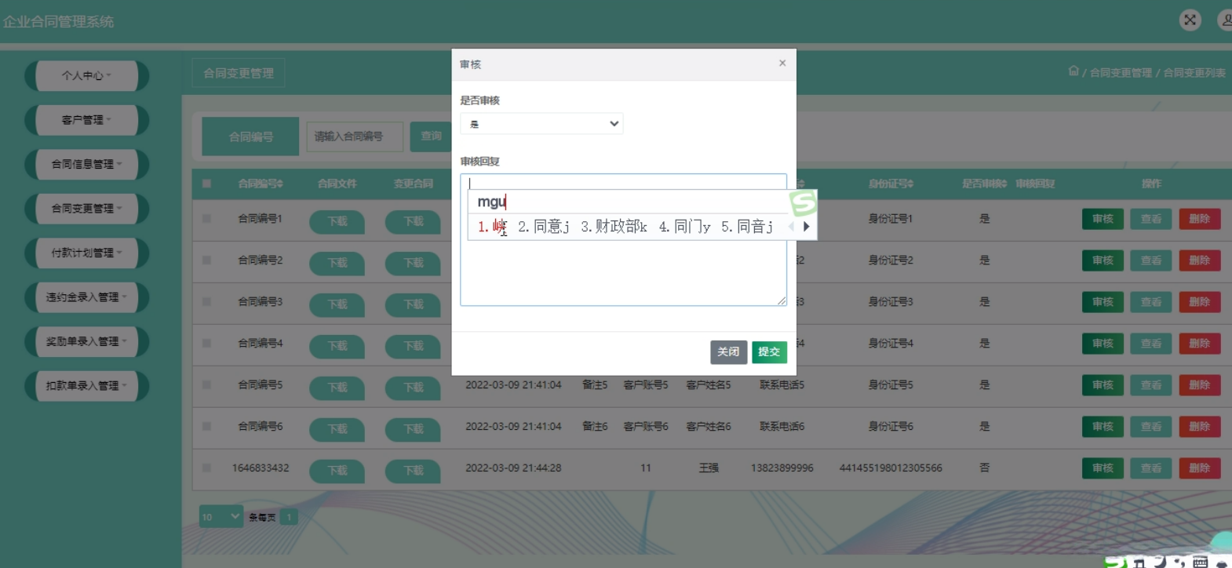
Task: Choose IME candidate 4 同门
Action: click(x=685, y=227)
